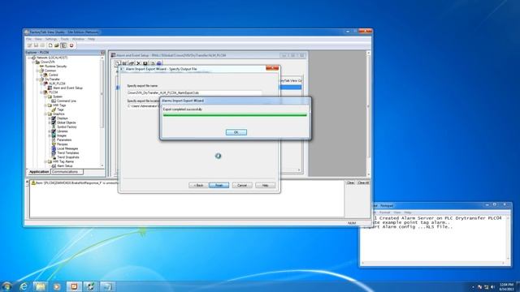Select Trend Templates in Explorer tree
This screenshot has height=292, width=520.
pos(67,153)
